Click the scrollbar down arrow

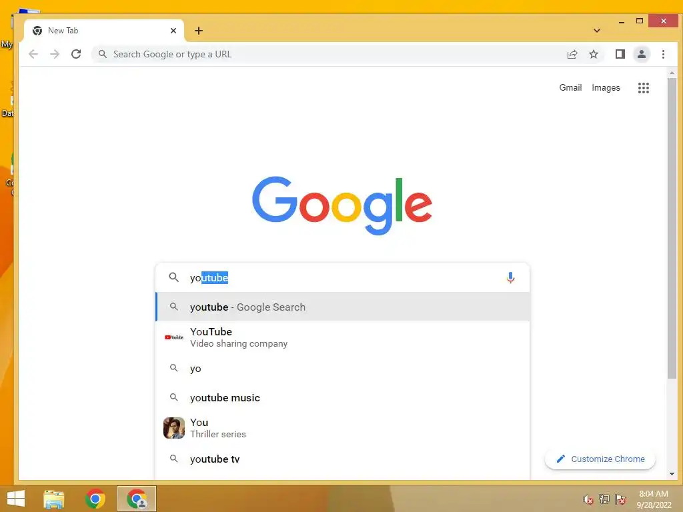point(672,474)
